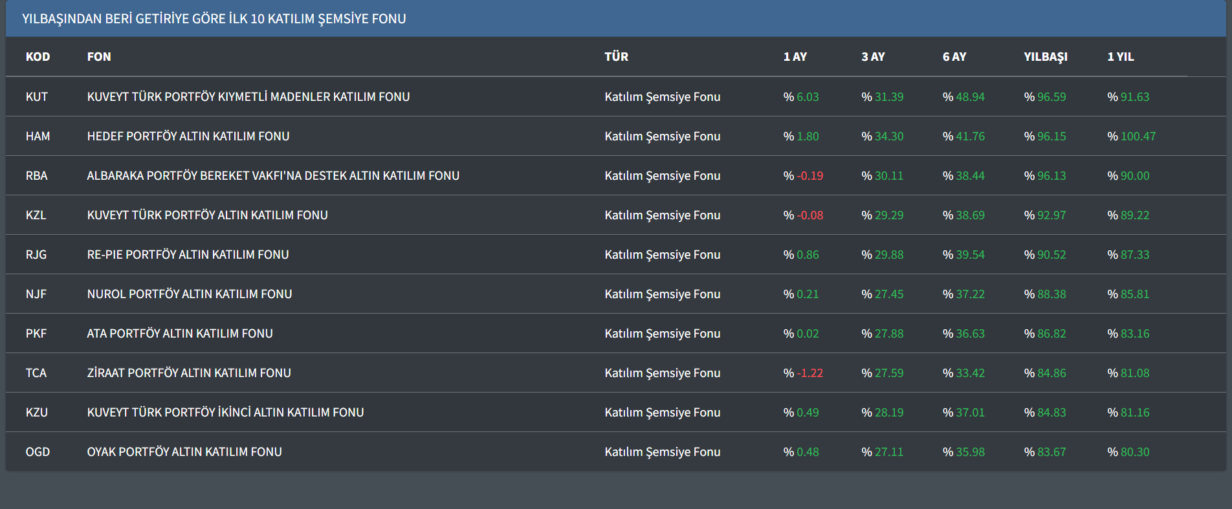
Task: Open Ziraat Portföy Altın Katılım Fonu
Action: (188, 373)
